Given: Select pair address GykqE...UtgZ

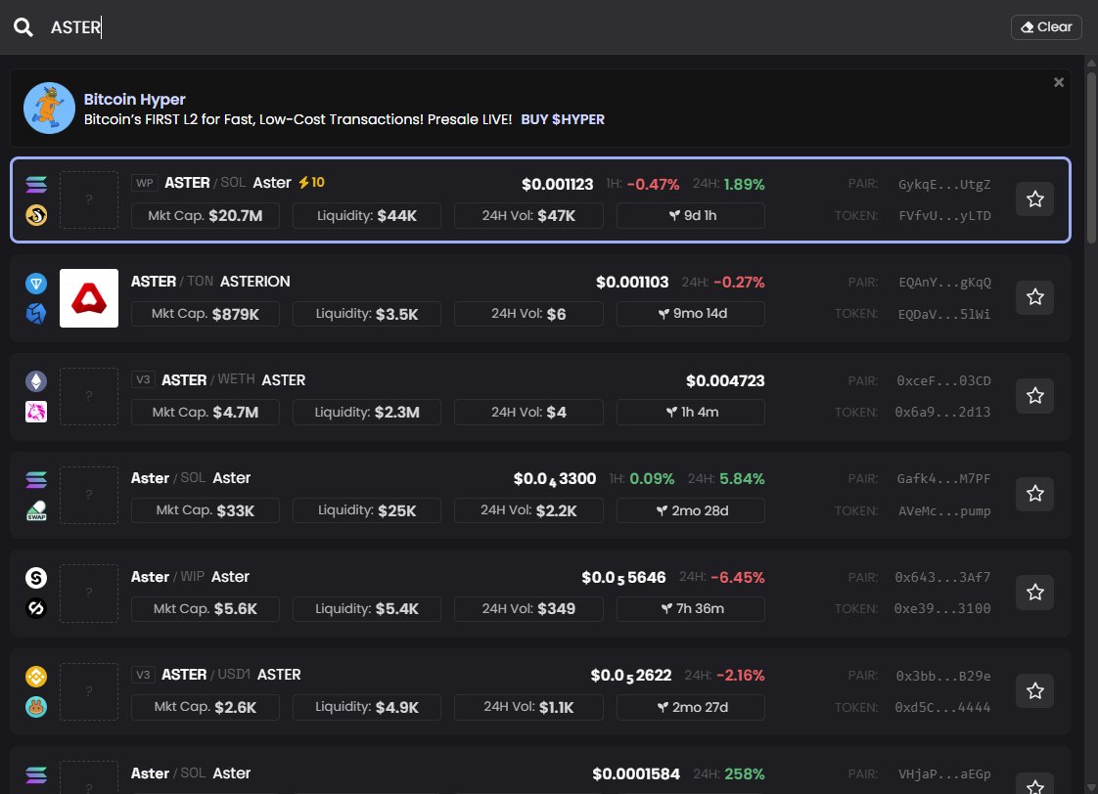Looking at the screenshot, I should click(x=944, y=185).
